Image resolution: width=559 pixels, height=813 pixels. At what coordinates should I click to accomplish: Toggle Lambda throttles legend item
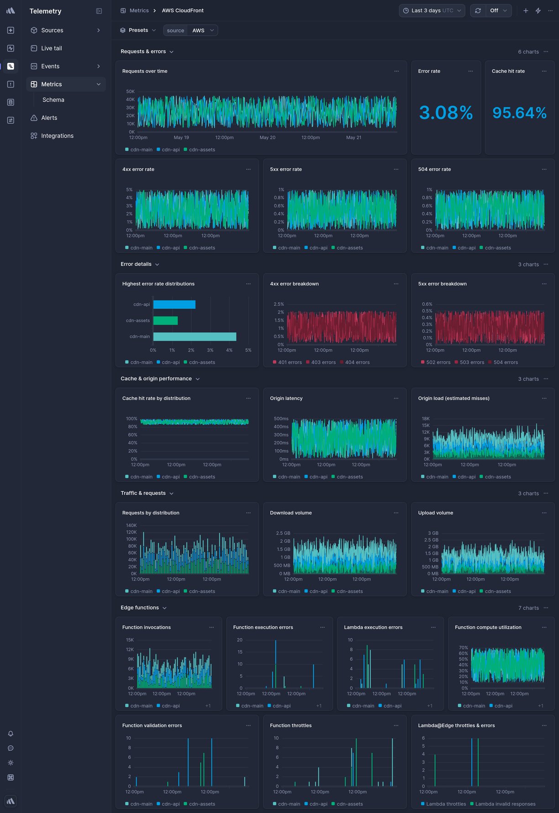tap(443, 804)
